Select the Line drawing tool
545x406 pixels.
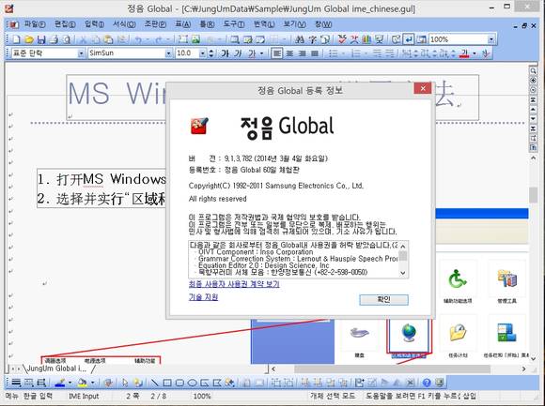pos(155,383)
